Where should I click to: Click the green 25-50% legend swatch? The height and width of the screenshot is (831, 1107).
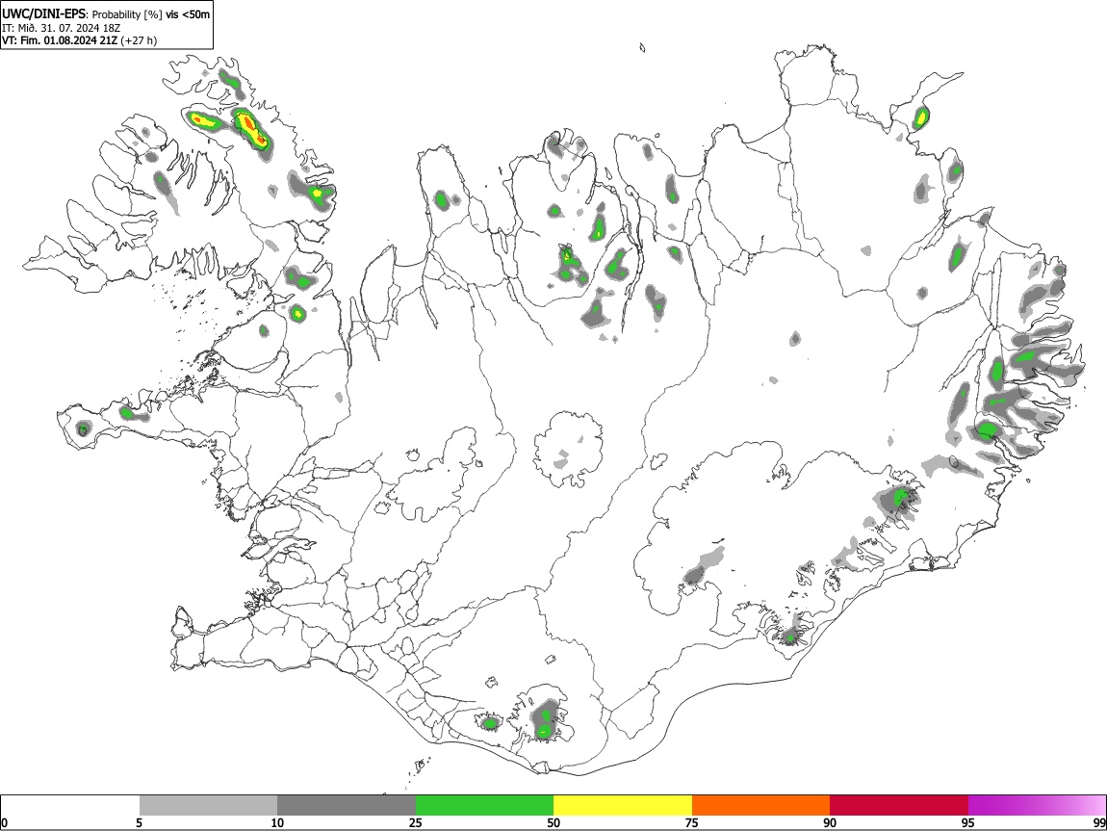484,806
